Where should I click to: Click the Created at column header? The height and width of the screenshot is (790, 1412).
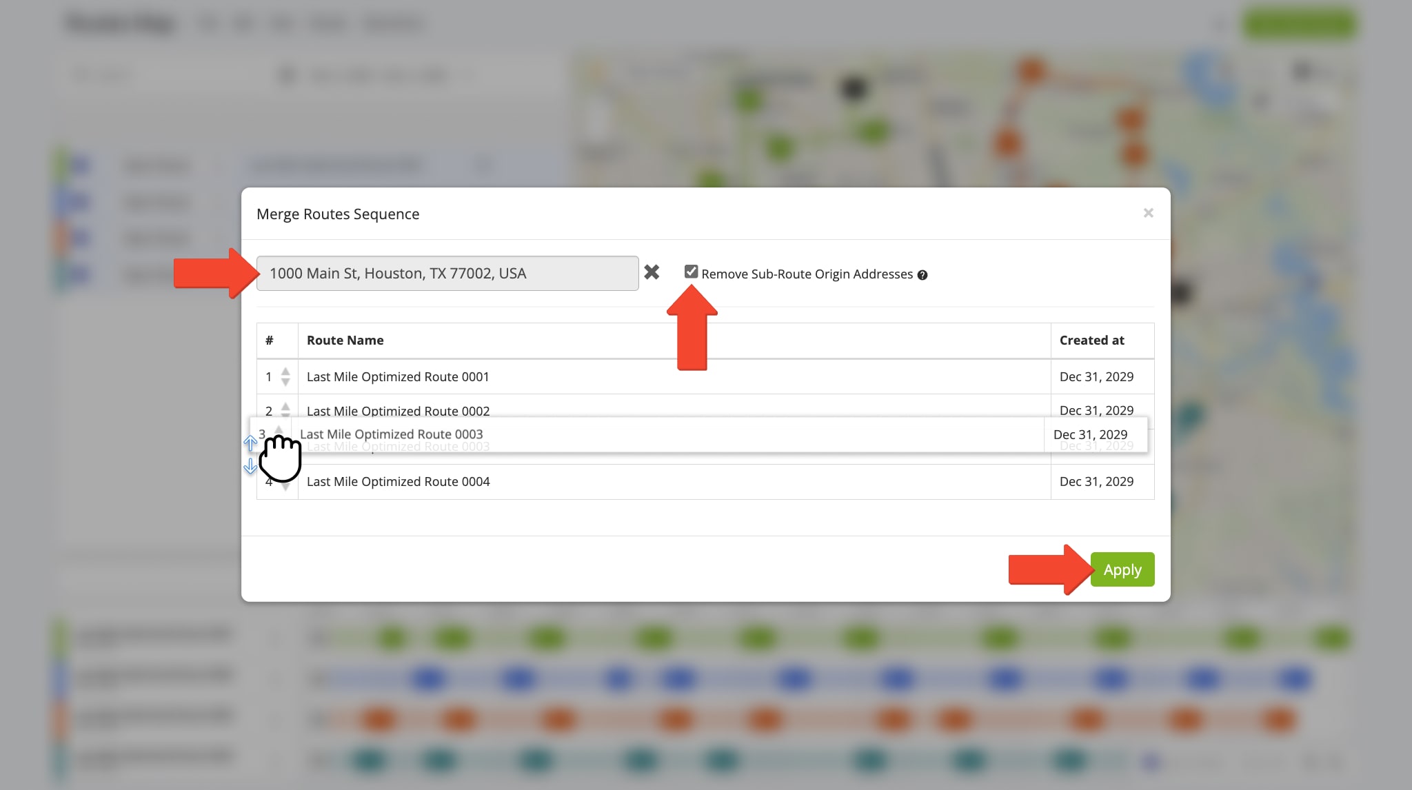[x=1091, y=340]
